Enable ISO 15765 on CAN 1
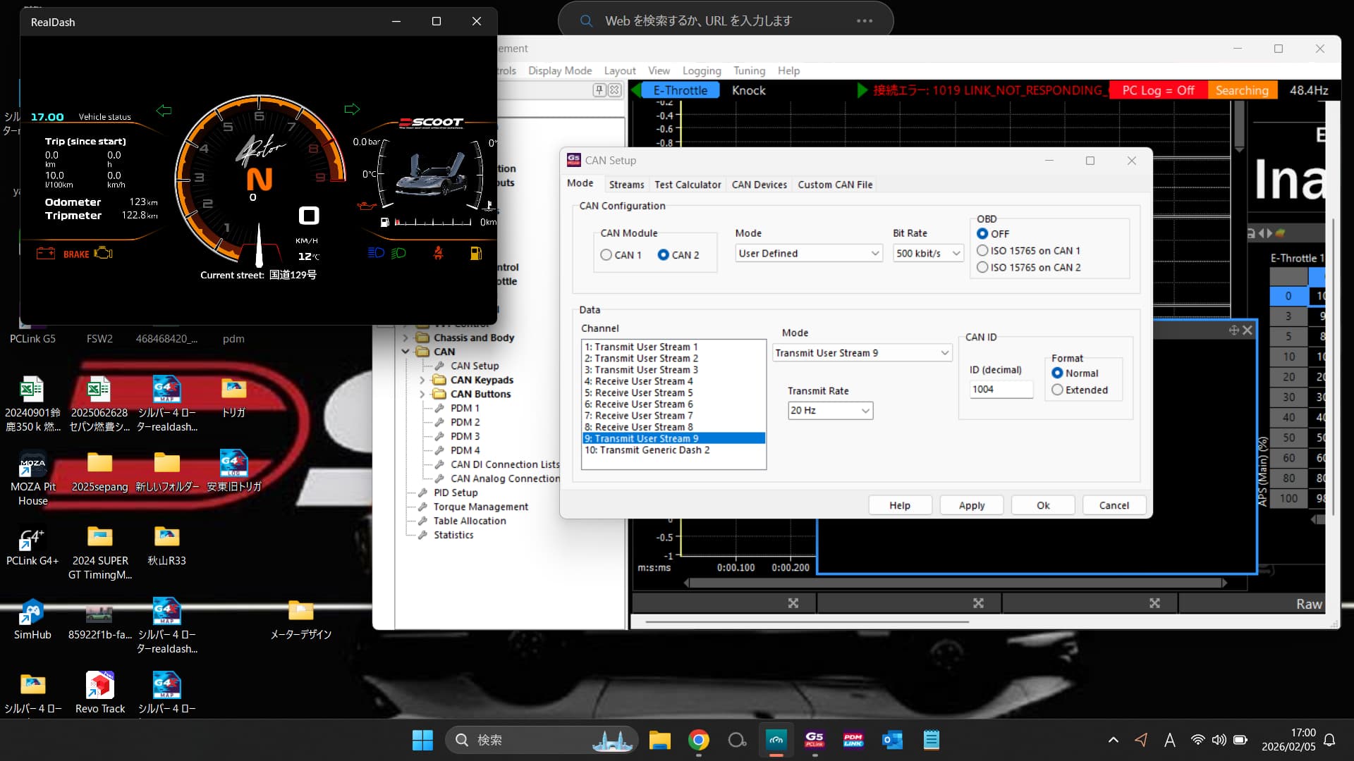 982,251
